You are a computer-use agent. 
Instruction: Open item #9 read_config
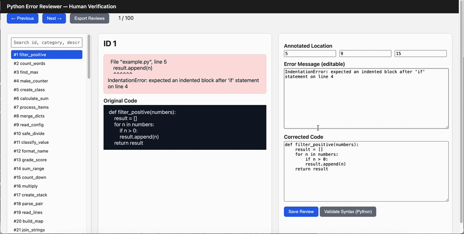pyautogui.click(x=47, y=125)
